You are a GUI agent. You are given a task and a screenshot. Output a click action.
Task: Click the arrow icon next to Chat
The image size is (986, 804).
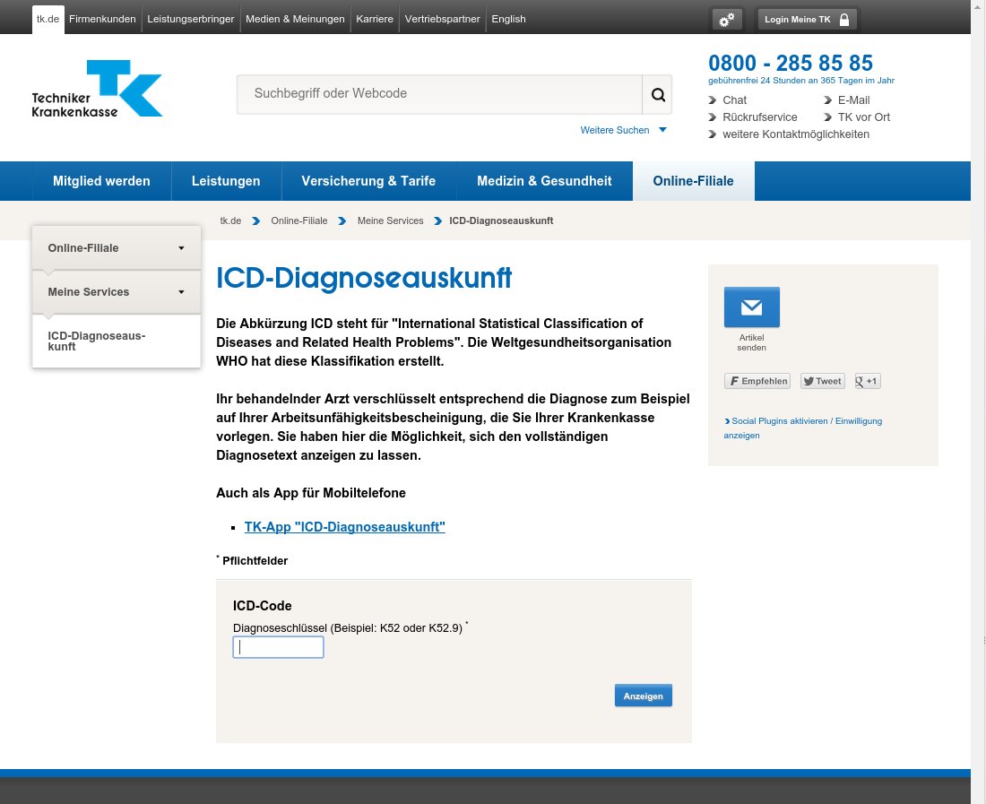[x=713, y=100]
